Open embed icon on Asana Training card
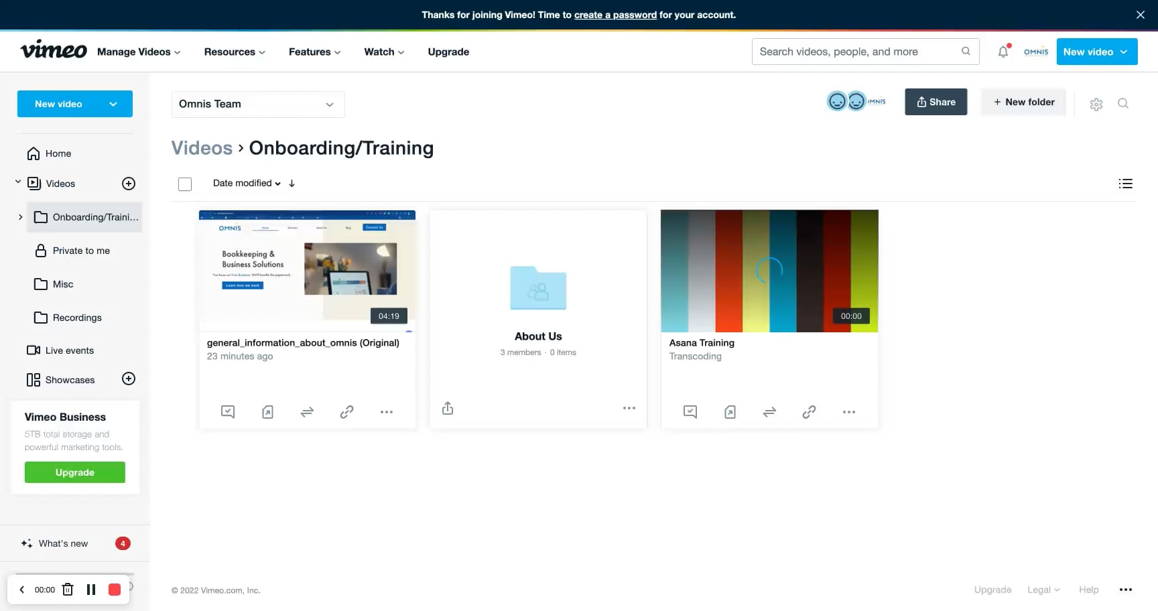 [x=730, y=412]
